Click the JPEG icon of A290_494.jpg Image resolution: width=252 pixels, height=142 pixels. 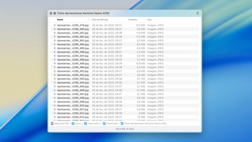click(x=55, y=83)
